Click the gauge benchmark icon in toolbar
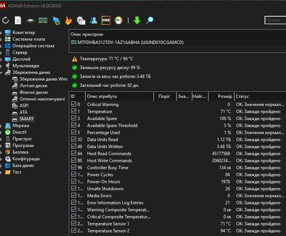Screen dimensions: 286x236 tap(118, 20)
